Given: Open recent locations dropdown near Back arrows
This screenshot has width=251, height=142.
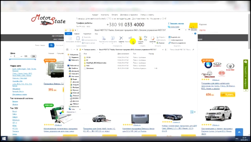Looking at the screenshot, I should pyautogui.click(x=74, y=50).
